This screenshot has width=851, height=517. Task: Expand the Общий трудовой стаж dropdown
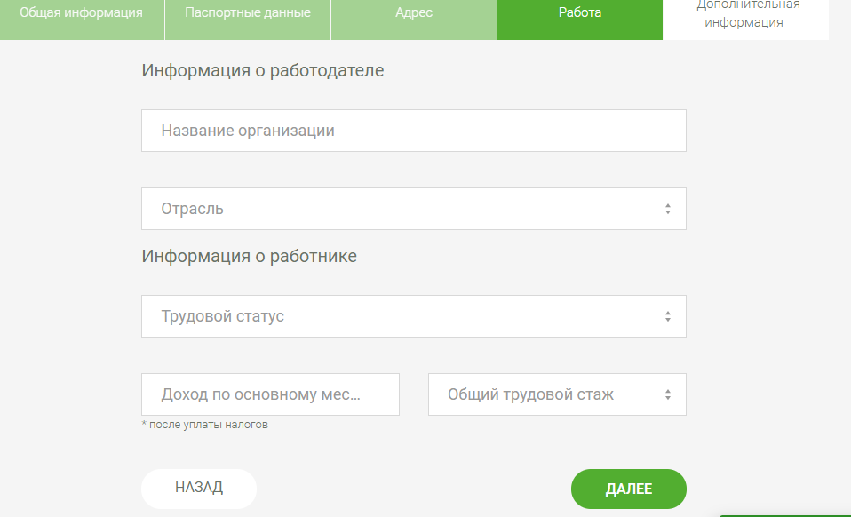coord(557,394)
